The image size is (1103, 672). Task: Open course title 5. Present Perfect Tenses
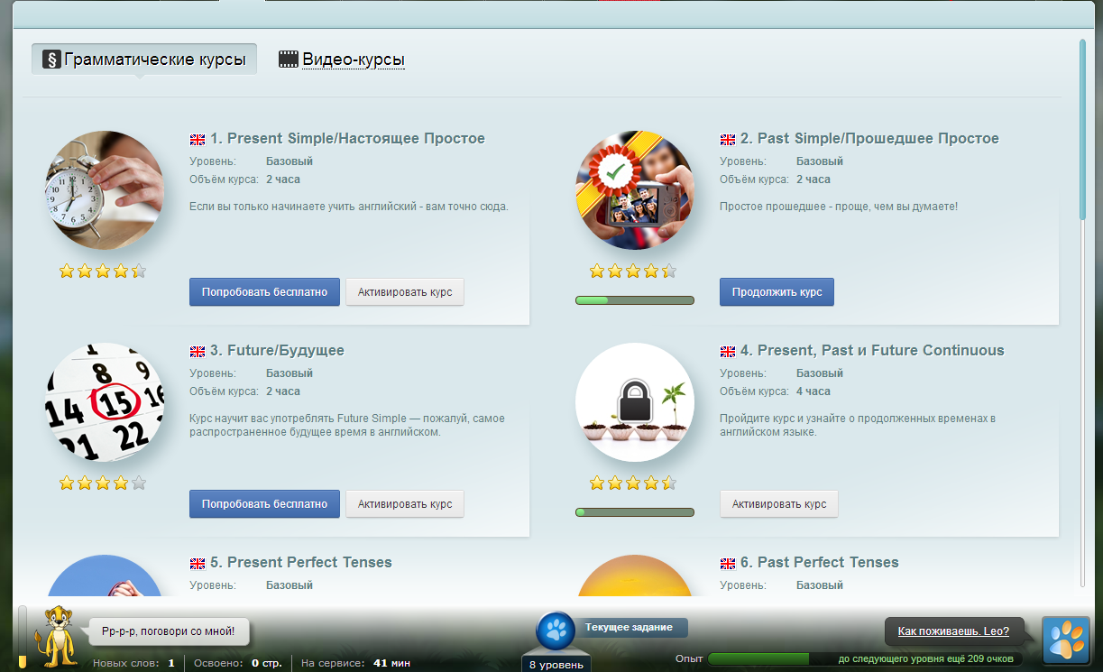301,563
